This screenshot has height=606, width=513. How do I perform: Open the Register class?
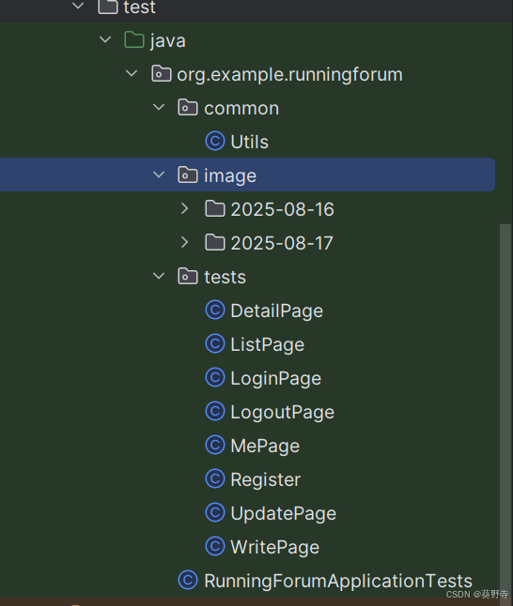pyautogui.click(x=266, y=480)
